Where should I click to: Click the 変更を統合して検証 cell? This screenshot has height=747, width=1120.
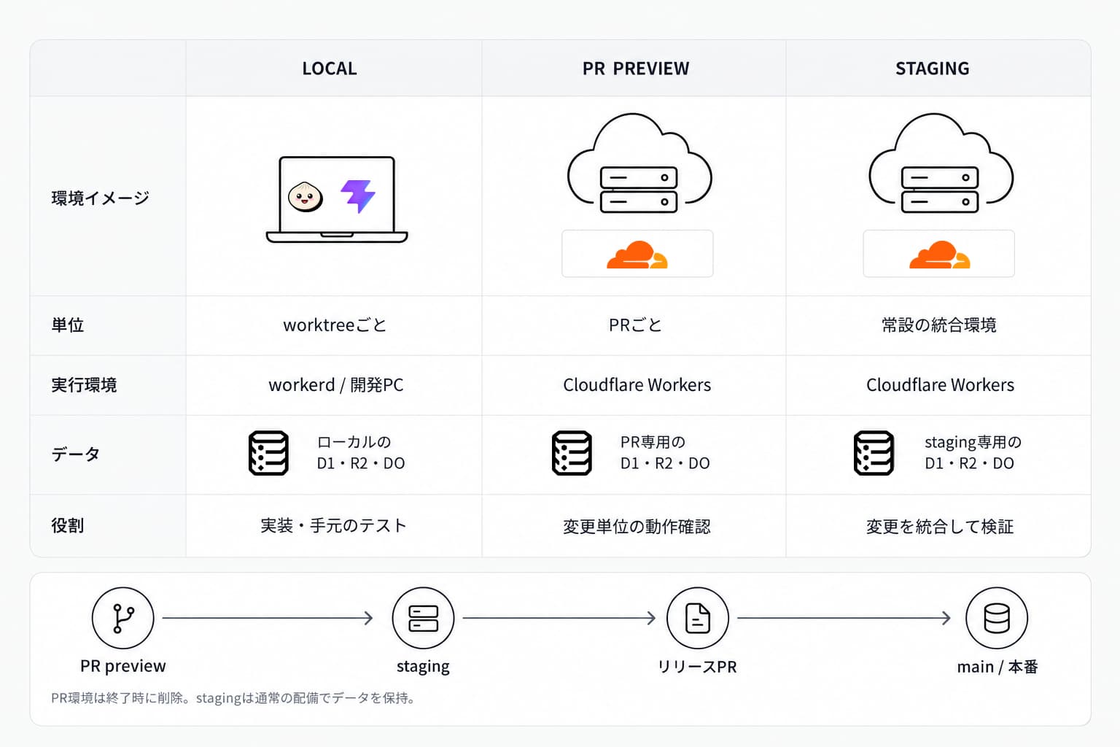tap(940, 526)
